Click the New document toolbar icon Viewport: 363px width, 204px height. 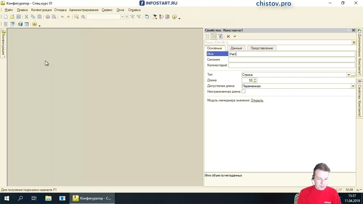[x=6, y=17]
